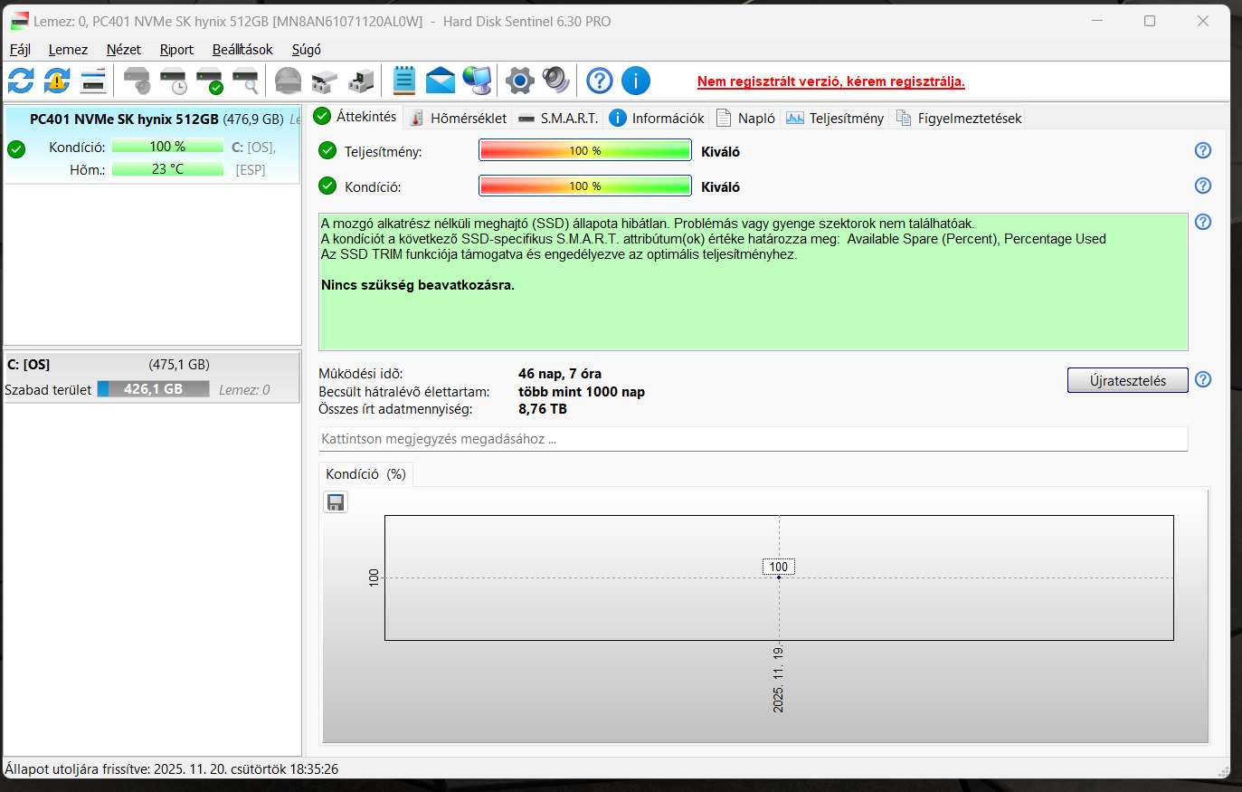Viewport: 1242px width, 792px height.
Task: Click help icon next to Újratesztelés button
Action: [1203, 379]
